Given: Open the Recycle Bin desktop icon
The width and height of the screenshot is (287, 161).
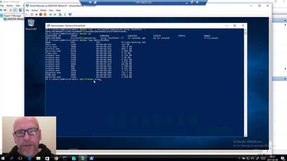Looking at the screenshot, I should point(31,25).
